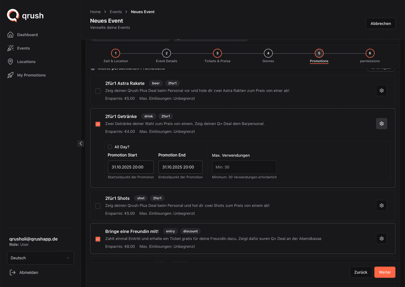
Task: Uncheck the 2für1 Getränke promotion
Action: pyautogui.click(x=98, y=124)
